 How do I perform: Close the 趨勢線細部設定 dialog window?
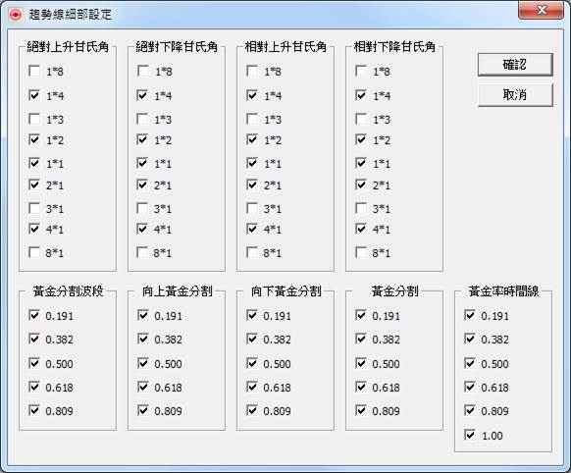(x=542, y=10)
